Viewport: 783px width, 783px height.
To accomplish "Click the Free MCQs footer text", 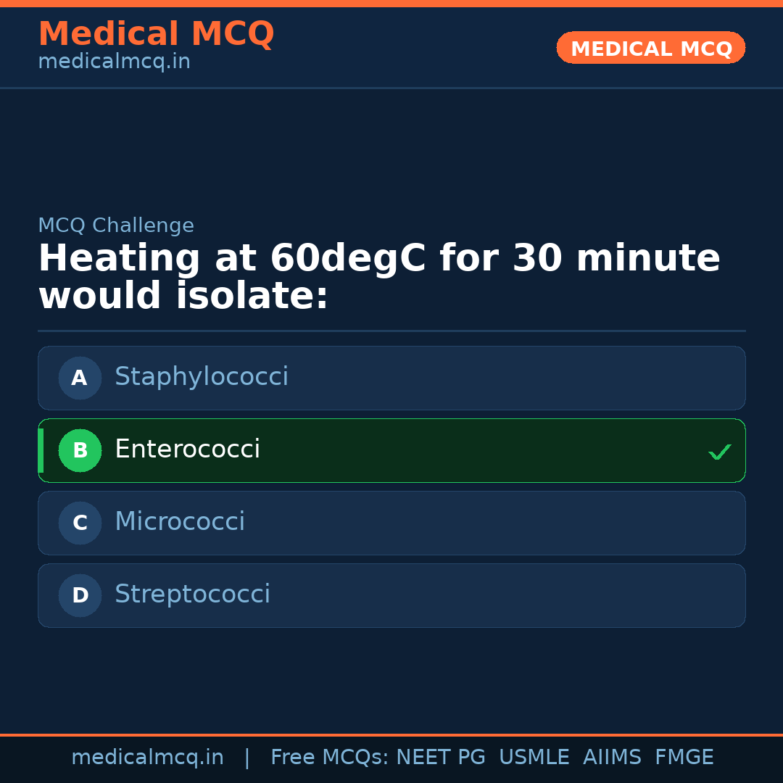I will pyautogui.click(x=330, y=758).
